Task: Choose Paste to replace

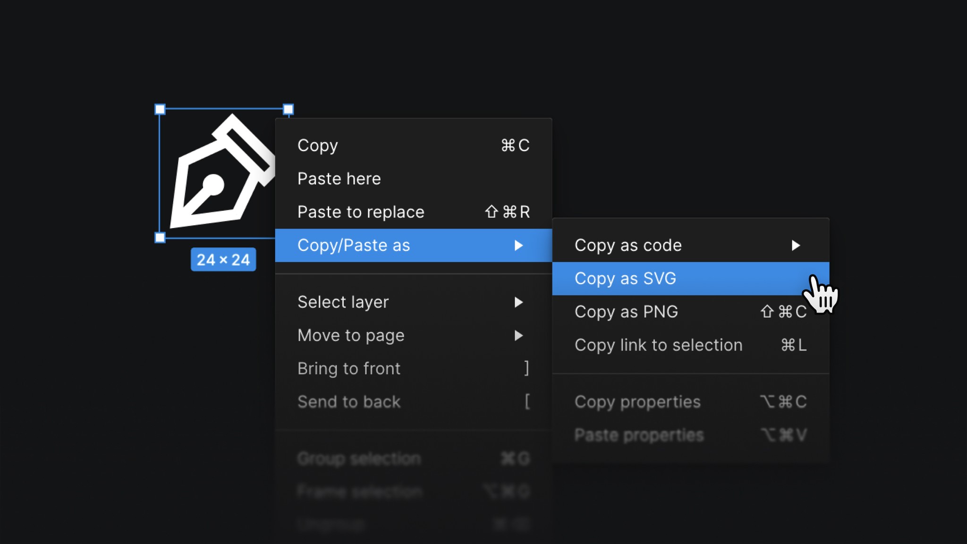Action: [x=360, y=212]
